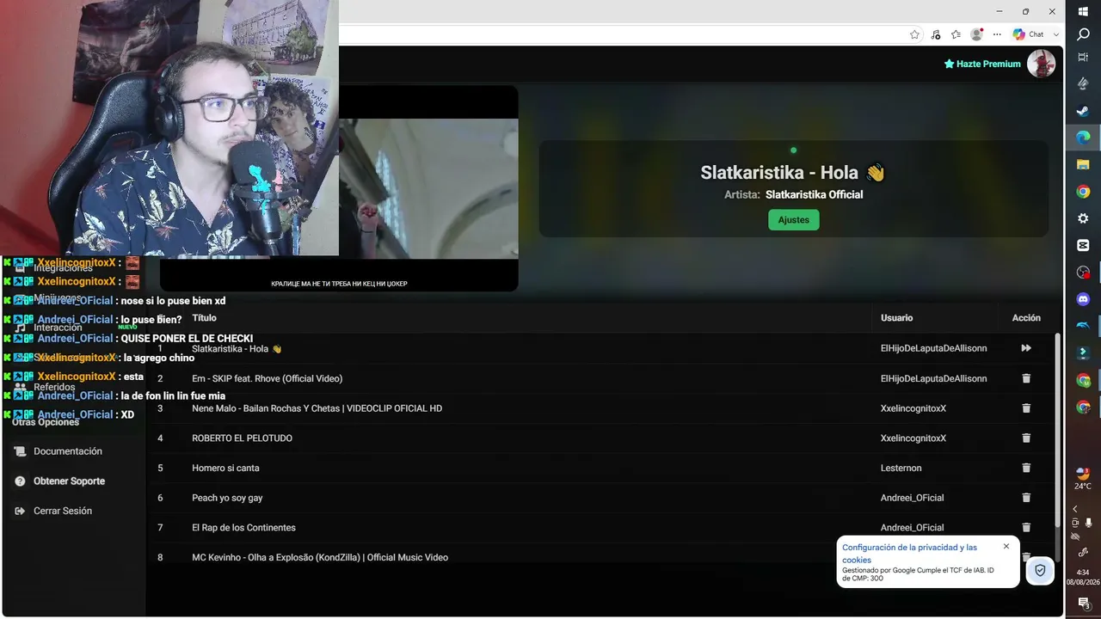Open the Windows Start menu
This screenshot has width=1101, height=619.
pos(1083,11)
